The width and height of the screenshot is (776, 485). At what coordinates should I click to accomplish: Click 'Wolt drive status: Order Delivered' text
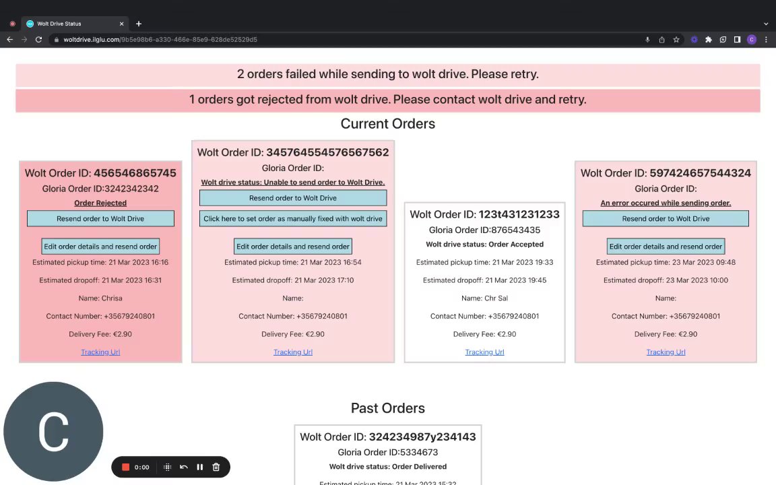388,466
